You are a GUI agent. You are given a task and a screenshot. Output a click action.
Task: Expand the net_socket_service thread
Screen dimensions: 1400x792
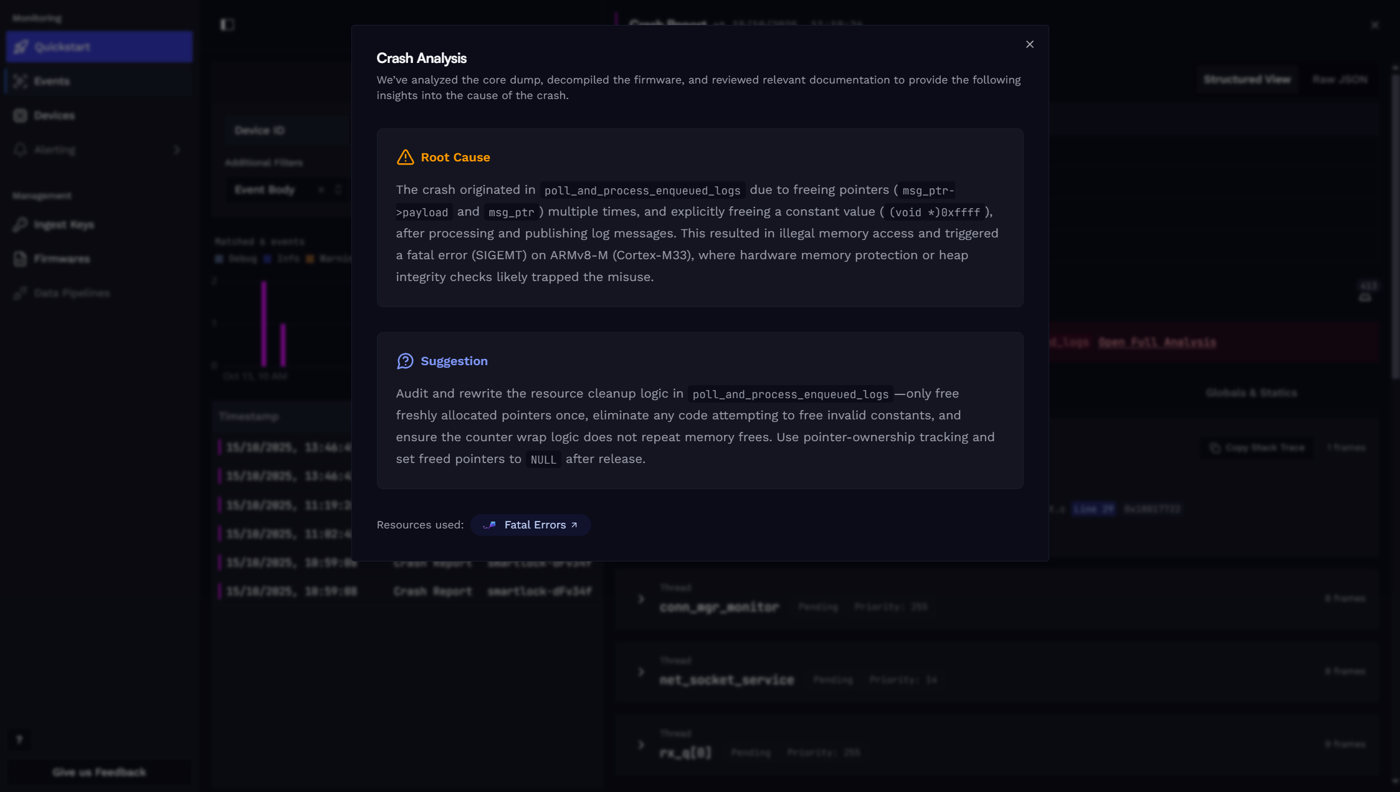(641, 672)
